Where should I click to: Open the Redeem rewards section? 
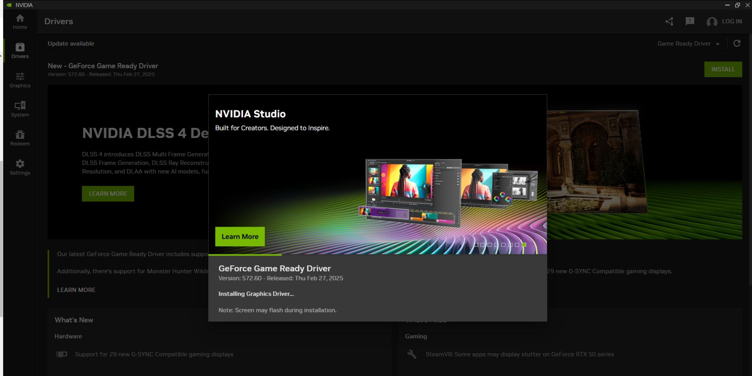(x=19, y=137)
